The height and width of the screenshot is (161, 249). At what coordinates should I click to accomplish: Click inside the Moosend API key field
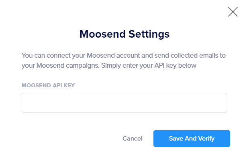pyautogui.click(x=124, y=103)
